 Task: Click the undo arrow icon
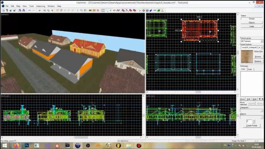coord(29,10)
